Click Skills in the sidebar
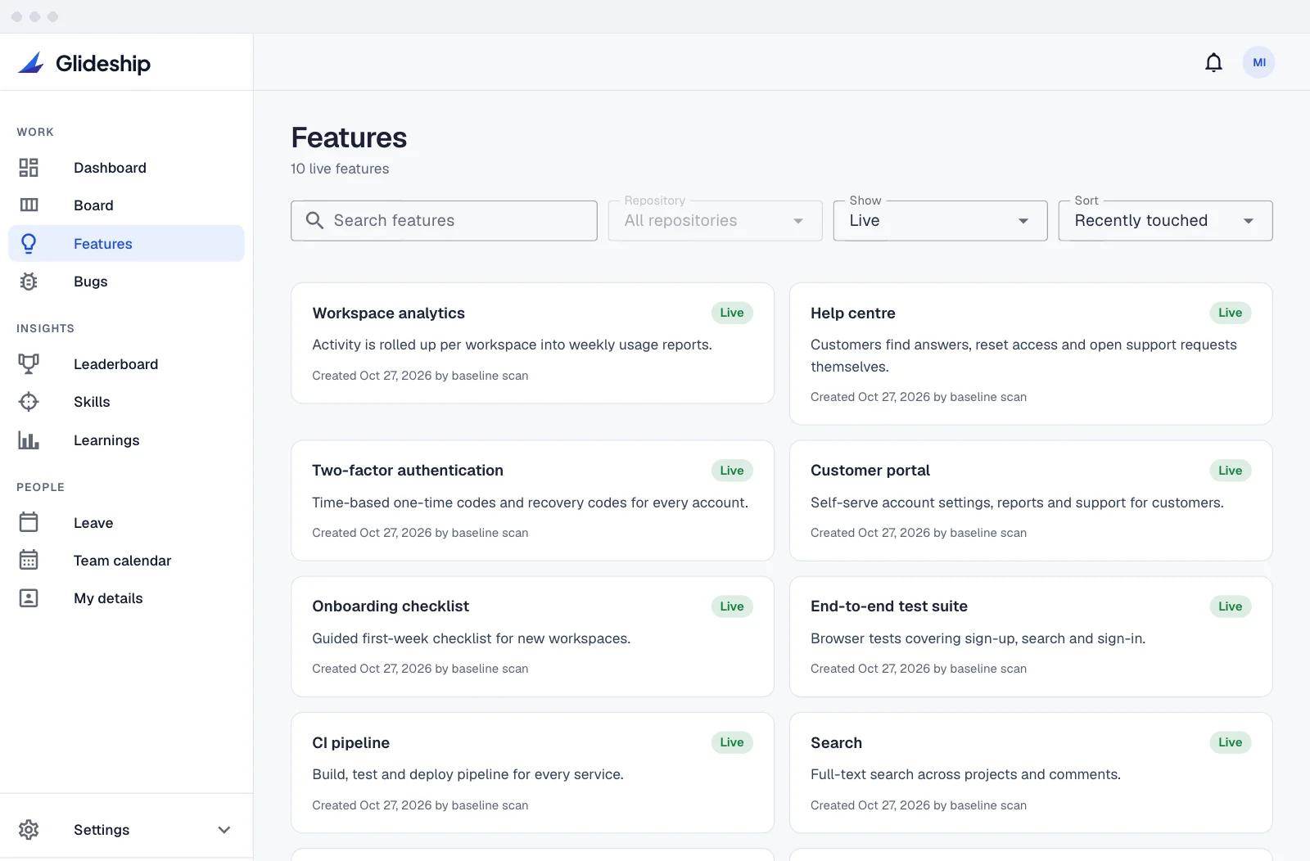Viewport: 1310px width, 861px height. pos(126,402)
